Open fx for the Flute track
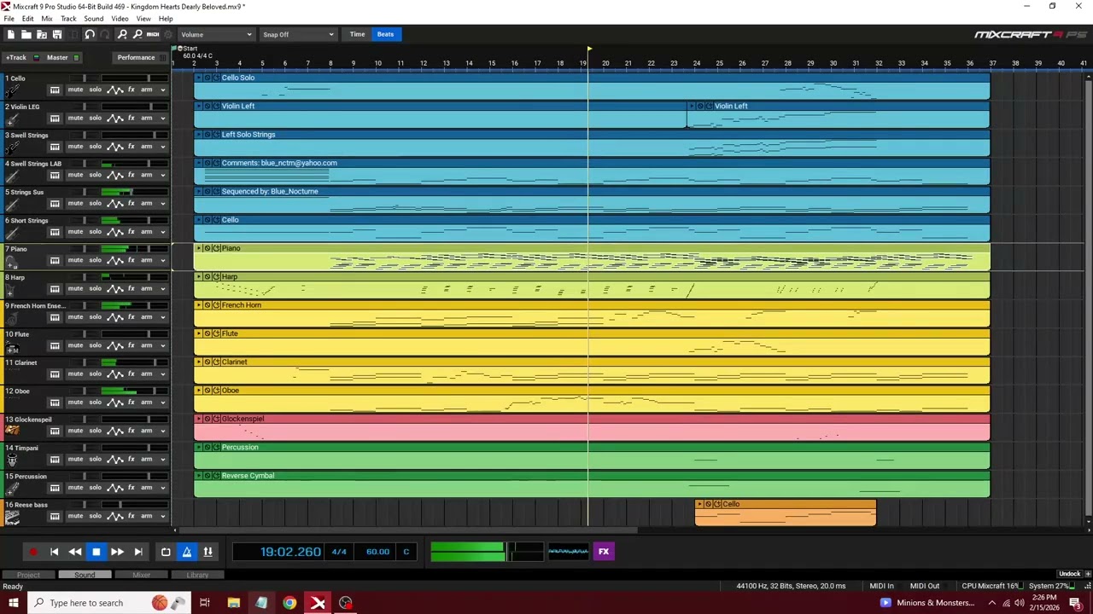Screen dimensions: 1093x614 [132, 345]
